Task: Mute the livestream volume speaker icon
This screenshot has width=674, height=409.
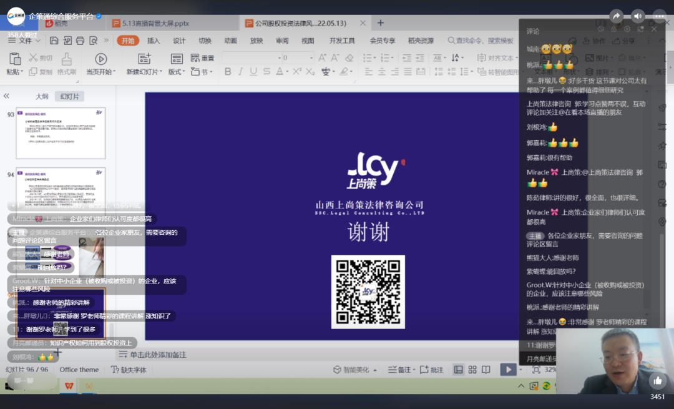Action: 638,16
